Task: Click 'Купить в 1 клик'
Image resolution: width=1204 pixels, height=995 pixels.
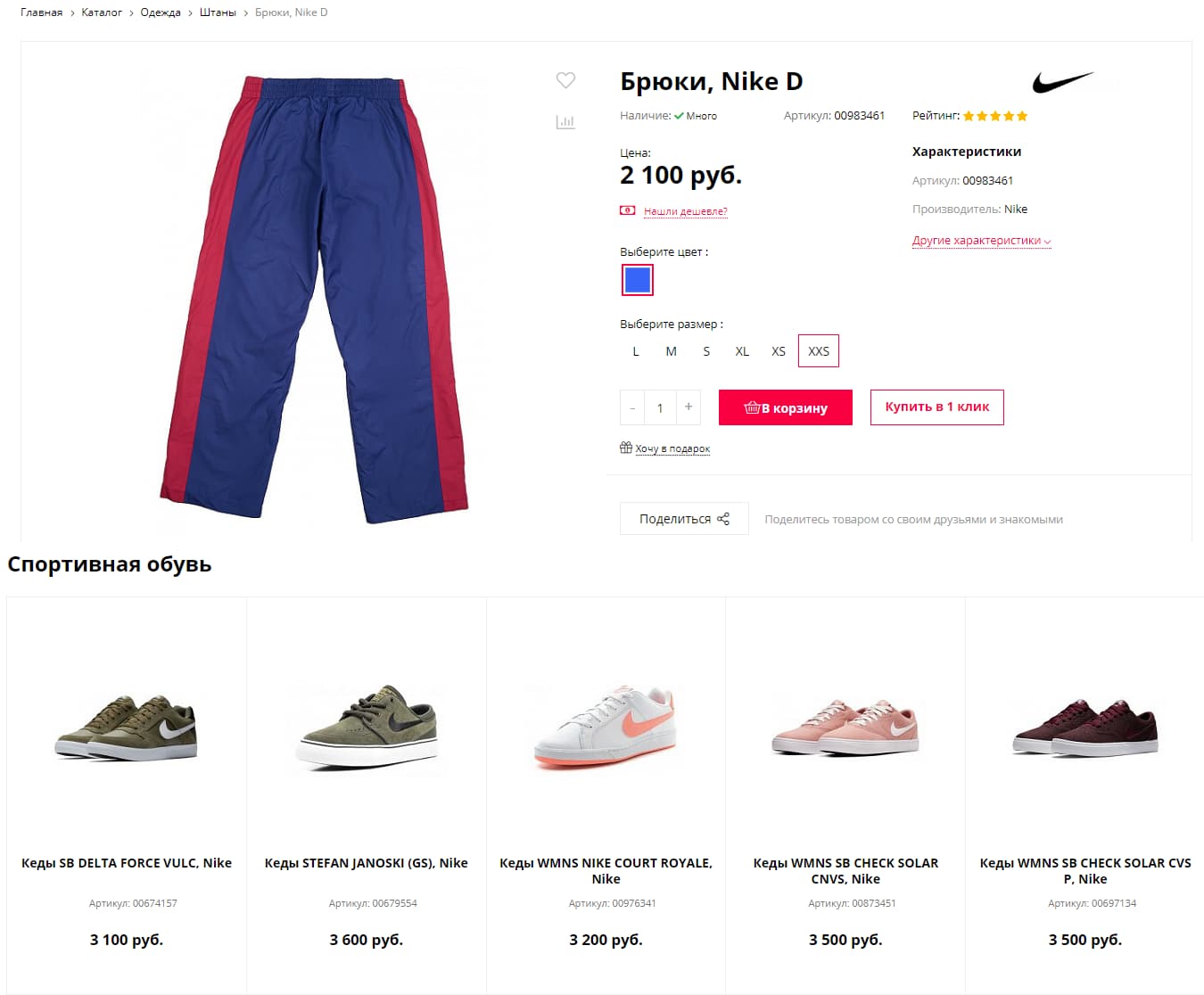Action: click(x=937, y=407)
